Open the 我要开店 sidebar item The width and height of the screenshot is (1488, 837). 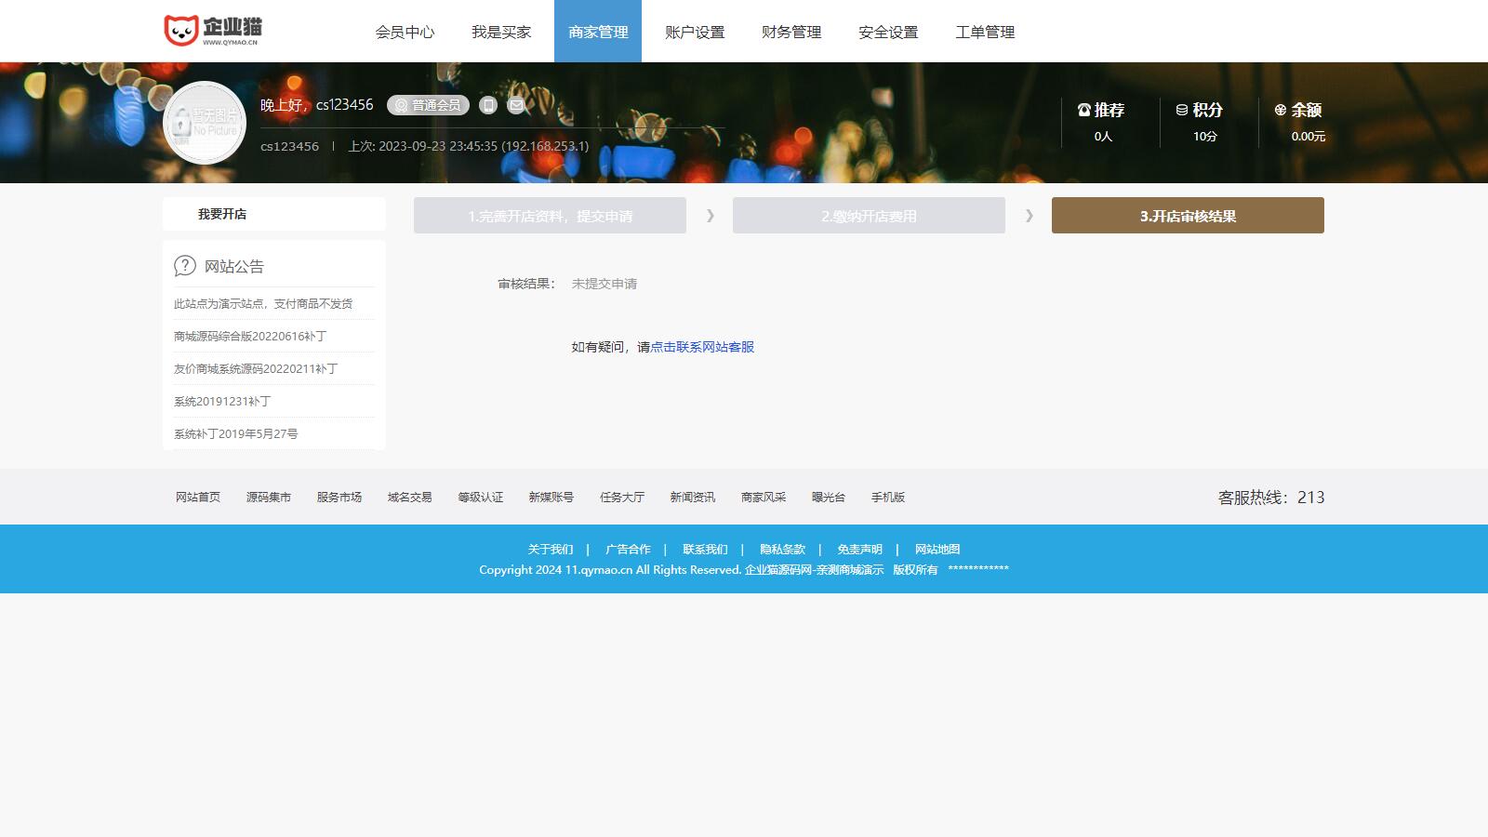pyautogui.click(x=222, y=214)
